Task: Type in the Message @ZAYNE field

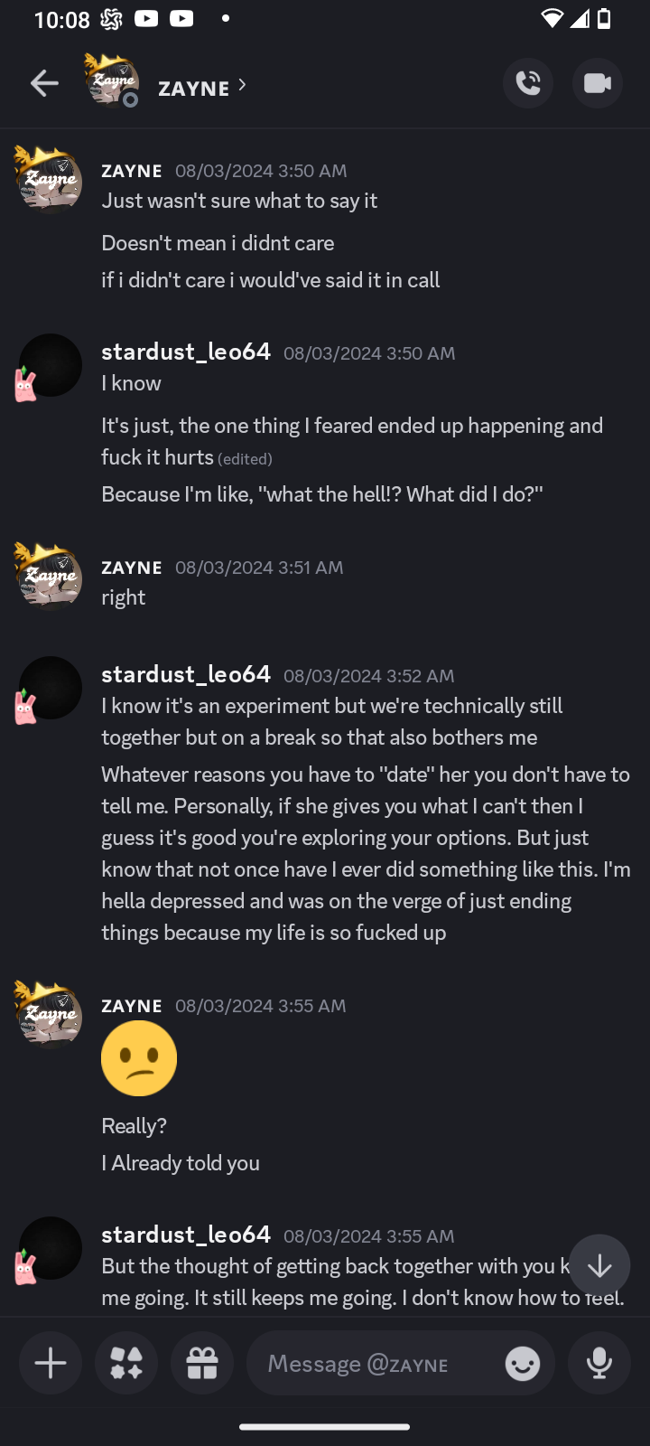Action: tap(379, 1363)
